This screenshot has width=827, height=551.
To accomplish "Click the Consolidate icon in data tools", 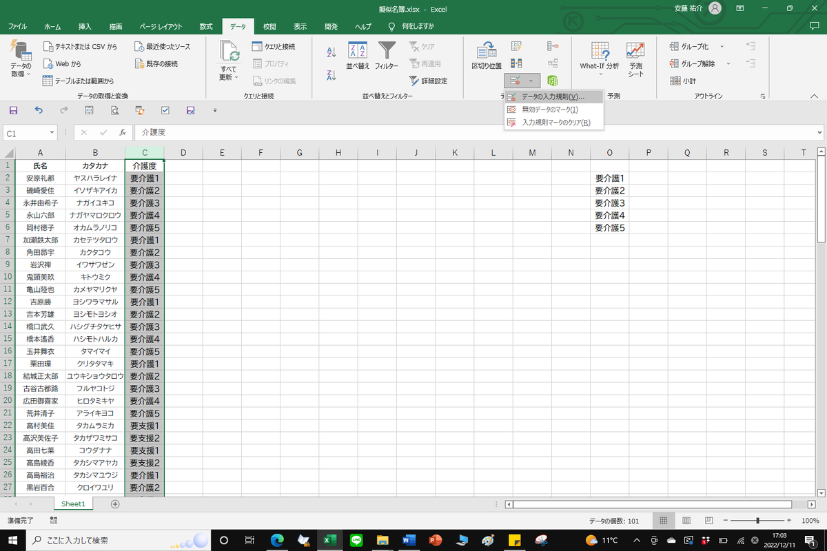I will (x=553, y=46).
